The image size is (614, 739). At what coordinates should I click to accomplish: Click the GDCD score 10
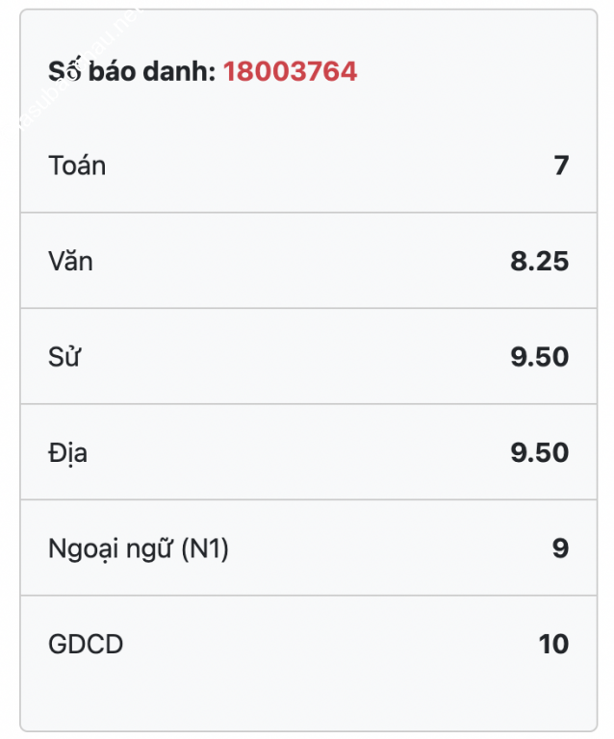pos(553,644)
